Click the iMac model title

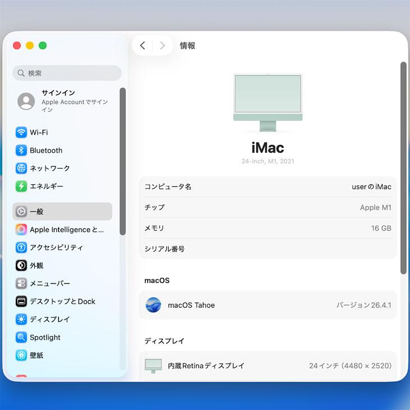click(268, 148)
